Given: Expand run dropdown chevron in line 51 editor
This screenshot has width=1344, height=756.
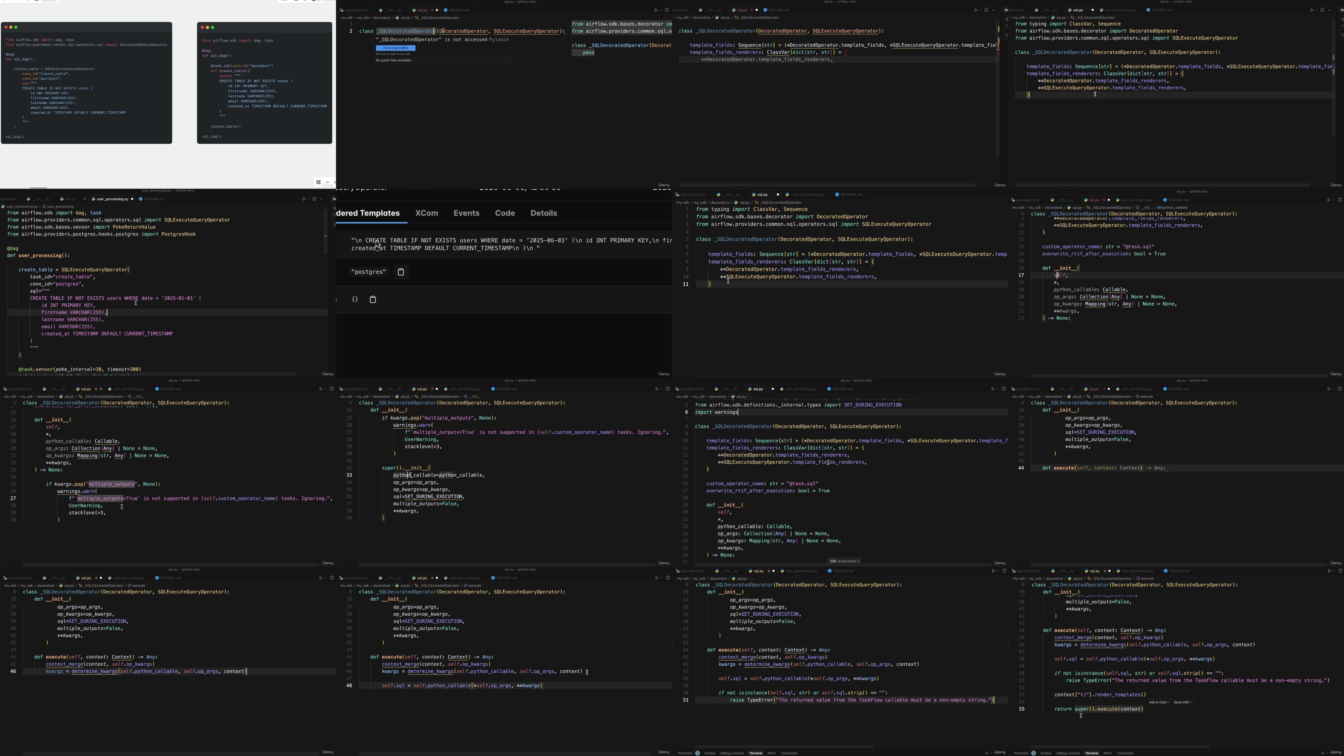Looking at the screenshot, I should tap(997, 571).
